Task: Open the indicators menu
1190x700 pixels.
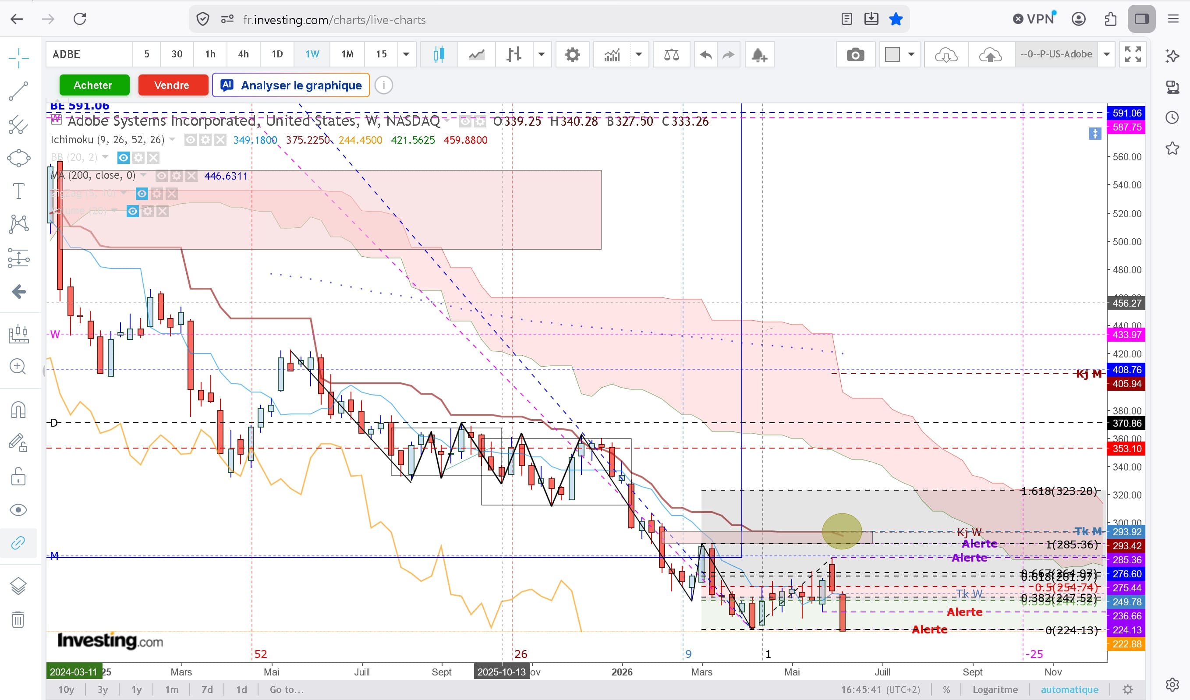Action: coord(612,54)
